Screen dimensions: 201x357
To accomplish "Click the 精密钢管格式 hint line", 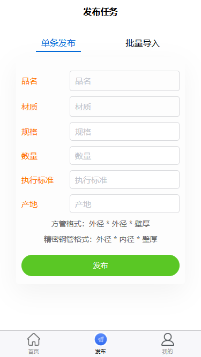I will point(101,239).
